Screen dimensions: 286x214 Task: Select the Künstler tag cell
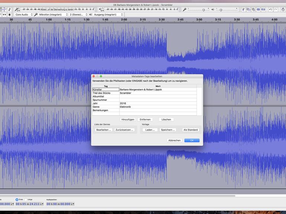(106, 90)
